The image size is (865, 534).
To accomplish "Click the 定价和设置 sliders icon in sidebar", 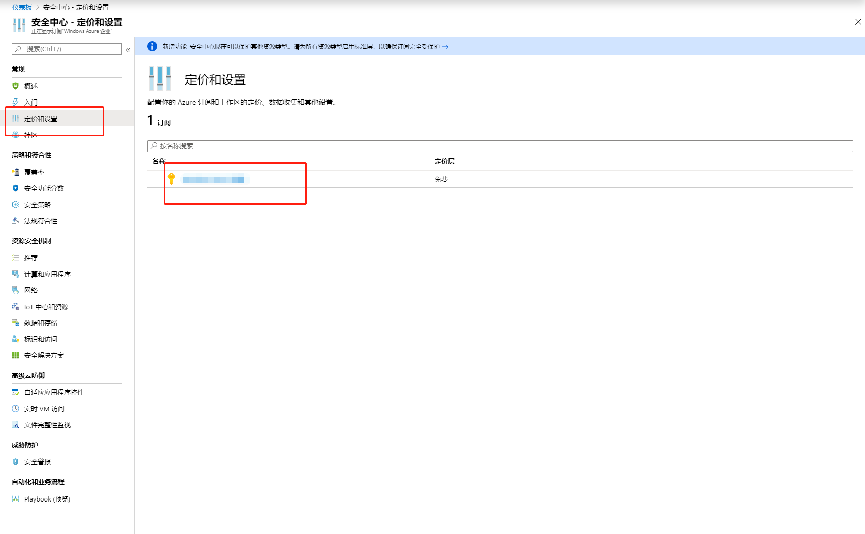I will pos(15,119).
